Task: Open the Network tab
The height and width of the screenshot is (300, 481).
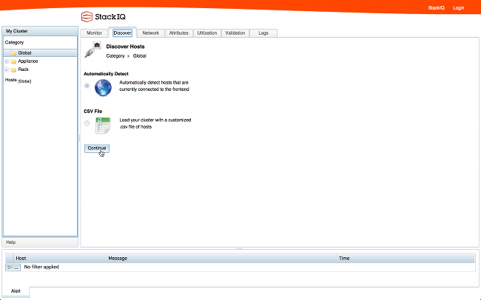Action: (x=150, y=33)
